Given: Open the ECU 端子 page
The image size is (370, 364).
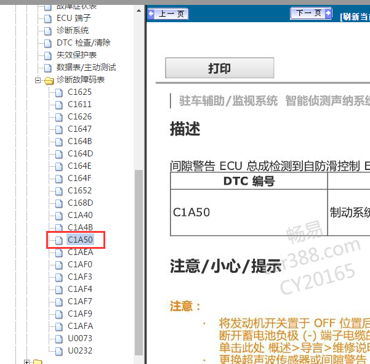Looking at the screenshot, I should coord(73,18).
